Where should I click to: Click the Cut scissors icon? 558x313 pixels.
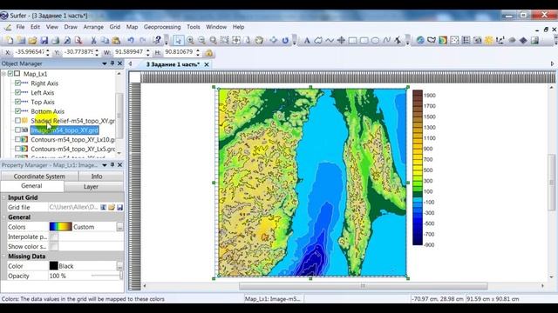click(x=93, y=40)
